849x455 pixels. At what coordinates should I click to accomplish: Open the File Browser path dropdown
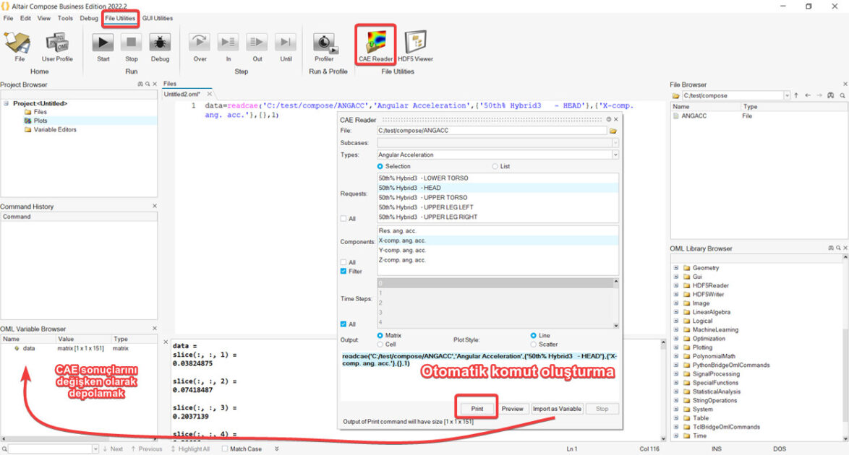[x=787, y=95]
